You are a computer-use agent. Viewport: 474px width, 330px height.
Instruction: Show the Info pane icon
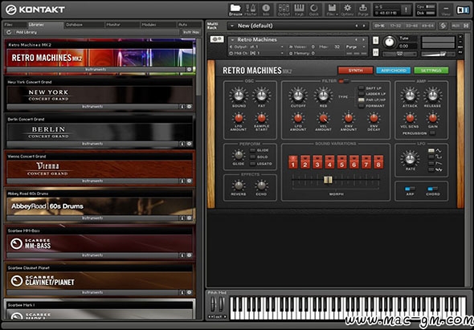pos(266,10)
